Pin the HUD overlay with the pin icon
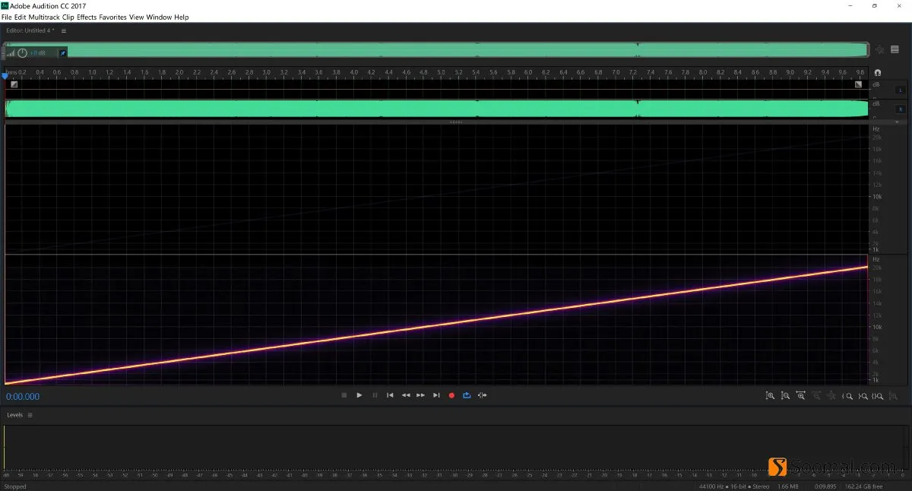 (63, 52)
